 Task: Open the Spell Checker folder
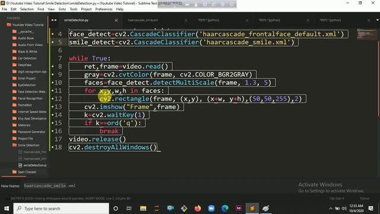[x=24, y=172]
